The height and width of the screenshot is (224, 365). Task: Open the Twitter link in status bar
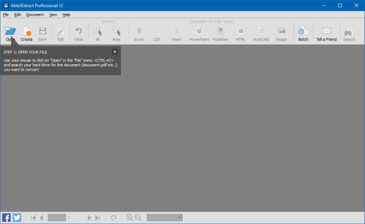tap(17, 218)
